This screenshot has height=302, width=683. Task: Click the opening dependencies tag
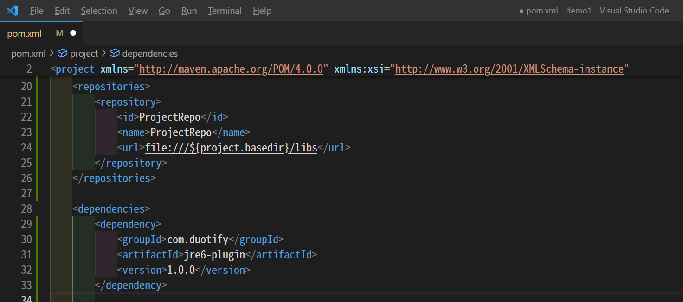(111, 209)
